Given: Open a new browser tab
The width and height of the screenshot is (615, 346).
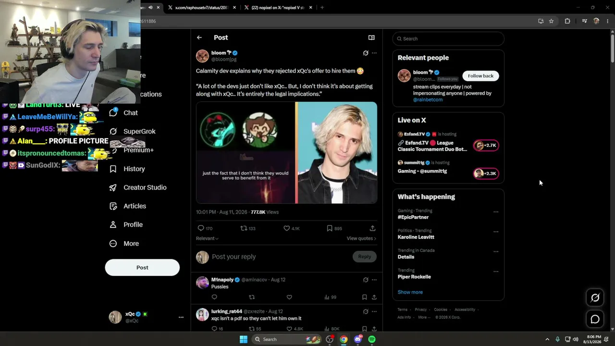Looking at the screenshot, I should 322,8.
